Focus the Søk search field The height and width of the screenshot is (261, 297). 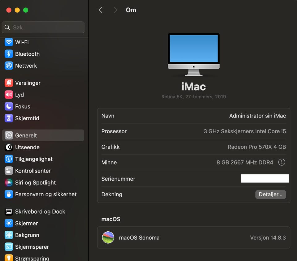coord(43,28)
